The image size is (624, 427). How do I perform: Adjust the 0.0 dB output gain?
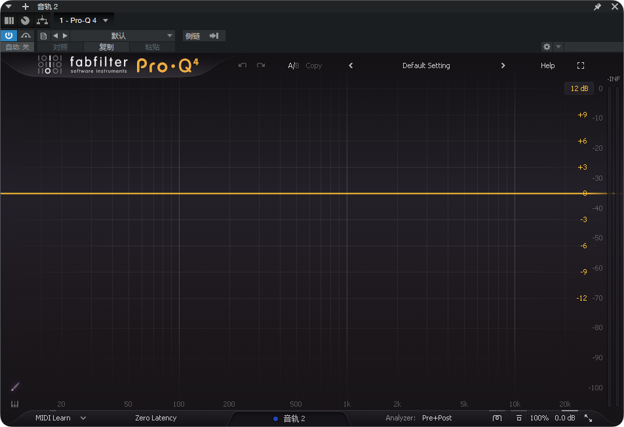coord(565,418)
